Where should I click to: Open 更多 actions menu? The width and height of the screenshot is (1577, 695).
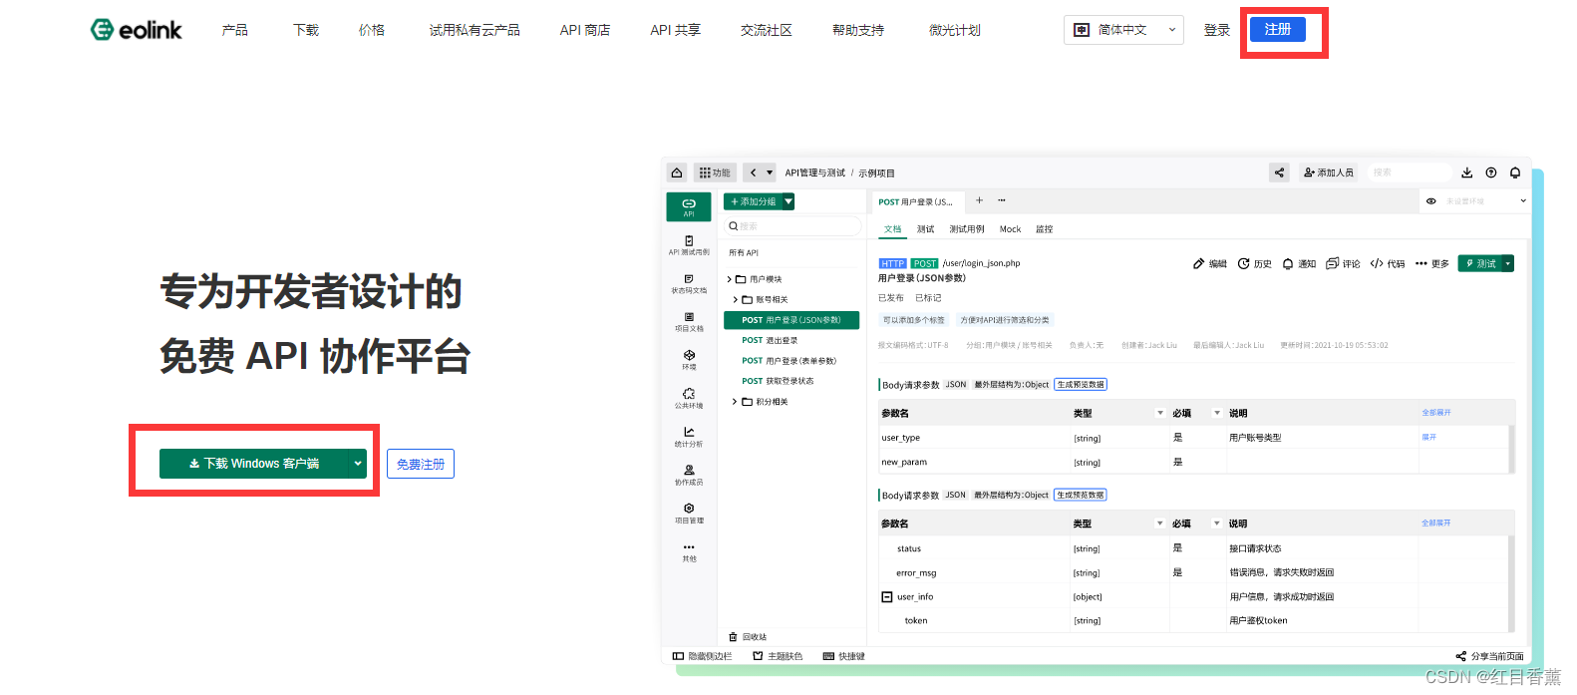coord(1432,263)
